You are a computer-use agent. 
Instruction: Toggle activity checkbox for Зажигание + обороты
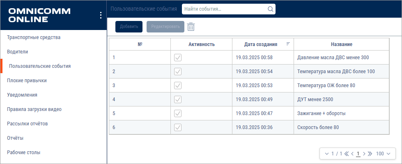point(178,113)
